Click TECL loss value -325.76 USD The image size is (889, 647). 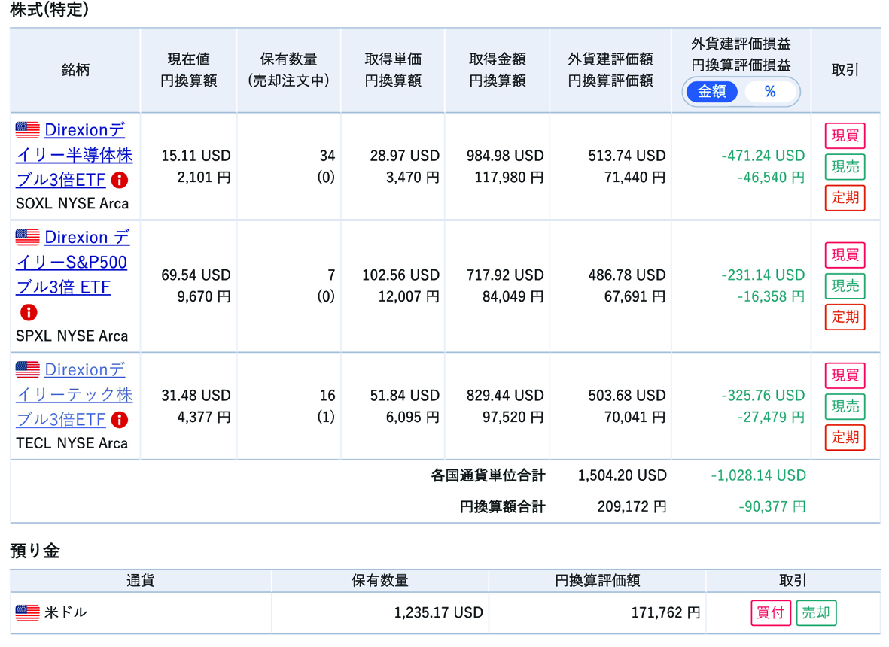[x=763, y=396]
